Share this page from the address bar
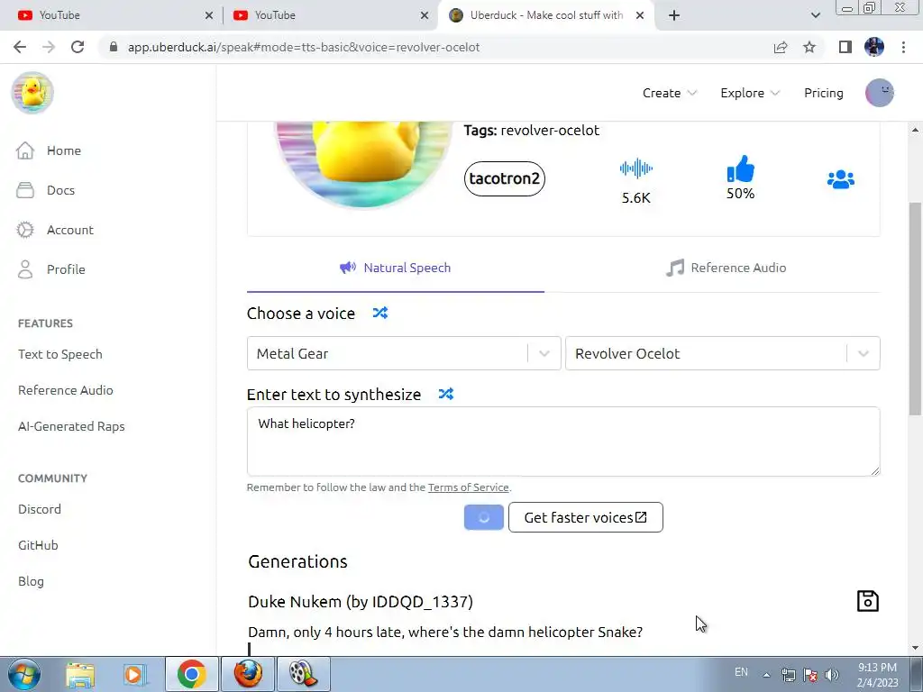 click(x=781, y=47)
